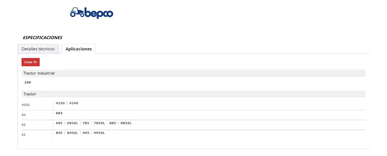Open tractor model 4240
Viewport: 387px width, 156px height.
point(74,103)
